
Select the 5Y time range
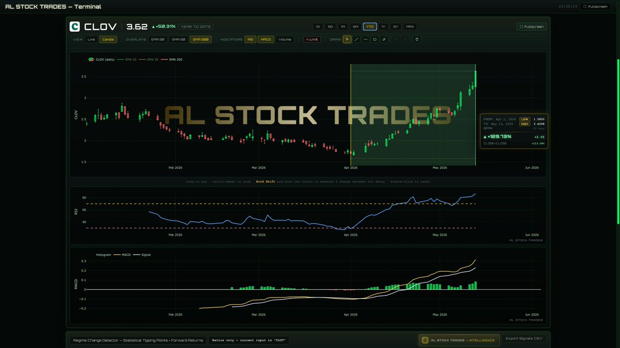pos(396,26)
